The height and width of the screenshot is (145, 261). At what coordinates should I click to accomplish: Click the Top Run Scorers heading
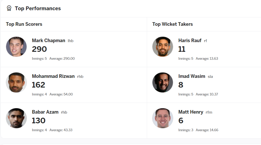(x=24, y=24)
